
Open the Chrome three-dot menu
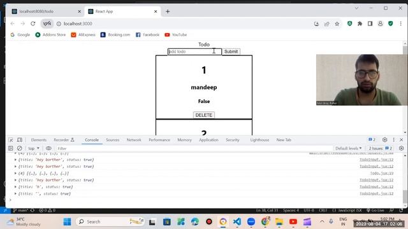pyautogui.click(x=401, y=24)
